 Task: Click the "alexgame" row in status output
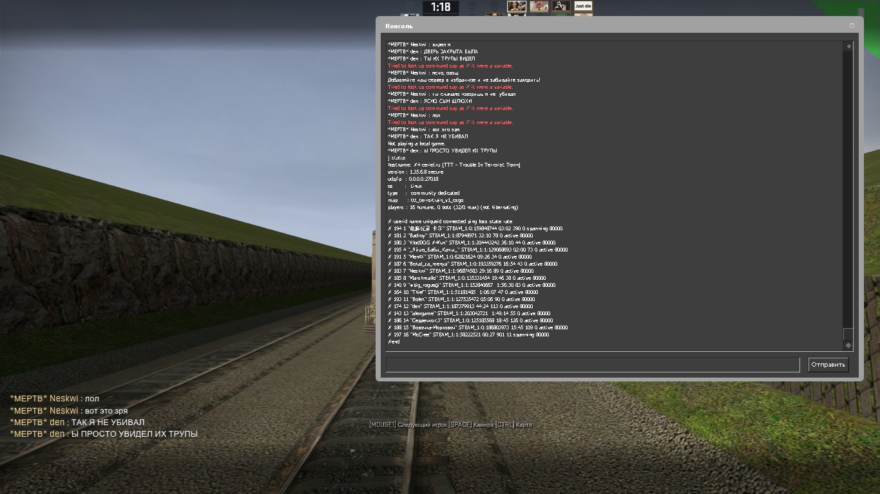[470, 313]
